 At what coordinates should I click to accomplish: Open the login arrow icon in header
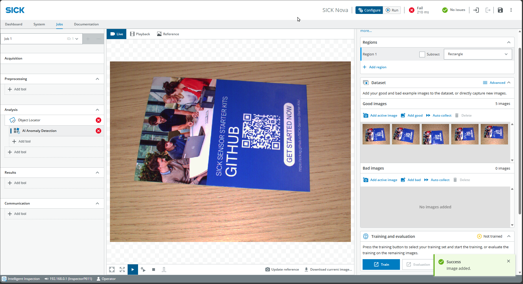click(x=476, y=10)
